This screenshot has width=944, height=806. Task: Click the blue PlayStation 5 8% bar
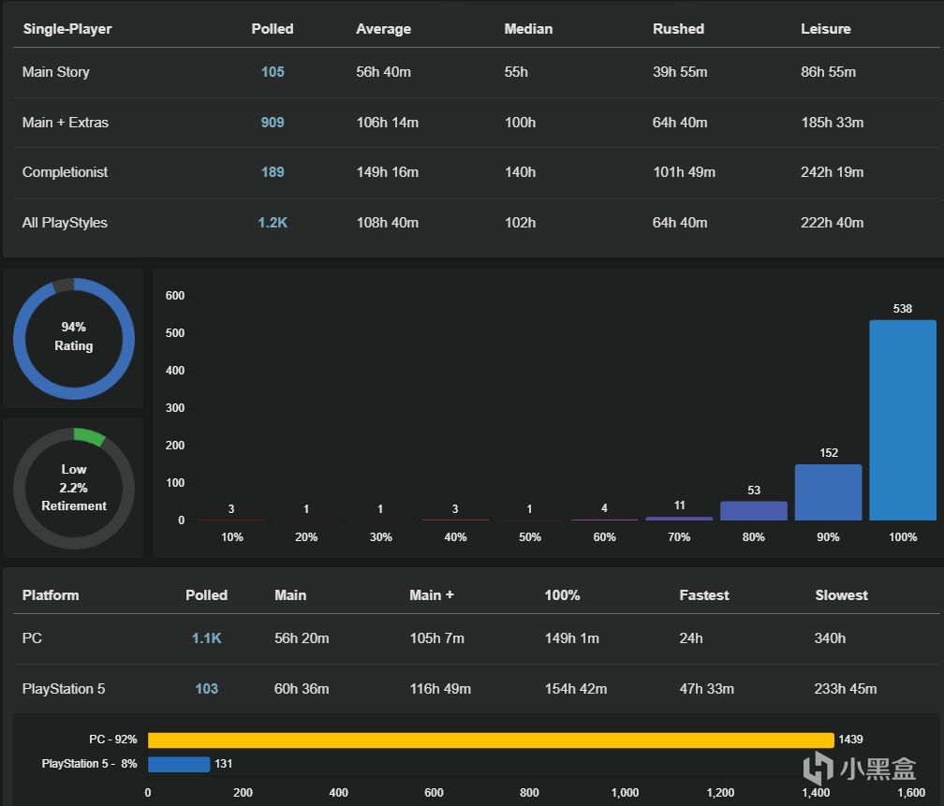[x=179, y=764]
